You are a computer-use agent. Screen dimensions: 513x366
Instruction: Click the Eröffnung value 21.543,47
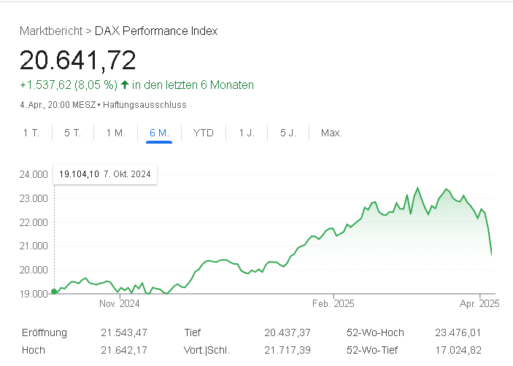124,332
